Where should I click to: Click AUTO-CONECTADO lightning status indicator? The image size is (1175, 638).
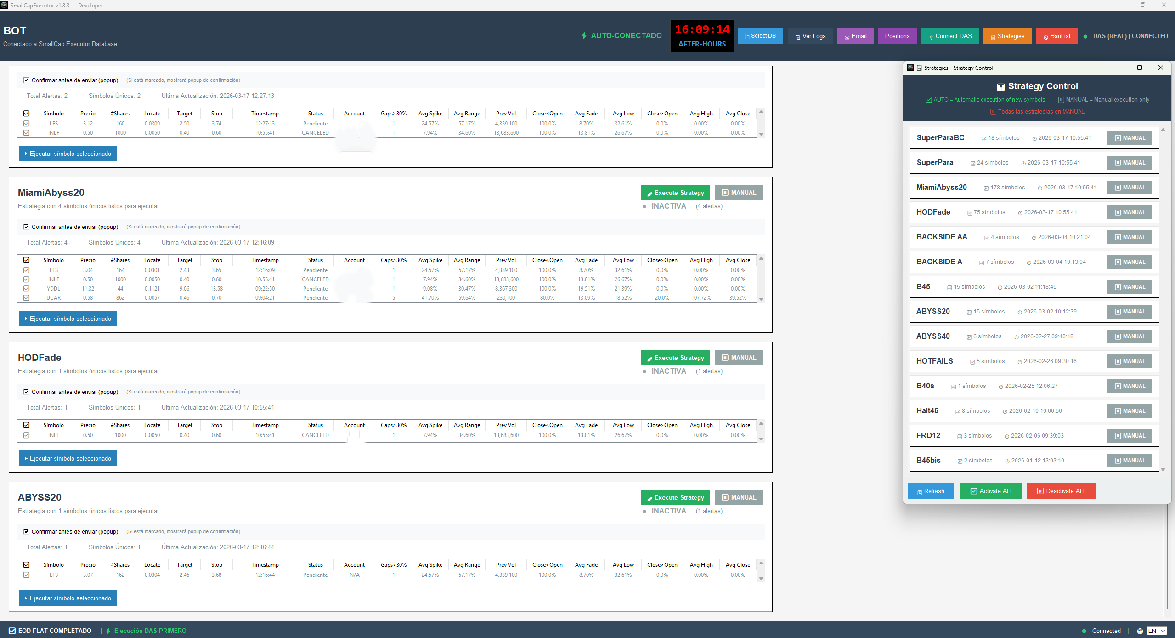[x=621, y=36]
